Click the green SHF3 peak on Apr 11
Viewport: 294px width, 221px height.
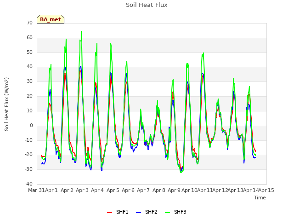(204, 53)
